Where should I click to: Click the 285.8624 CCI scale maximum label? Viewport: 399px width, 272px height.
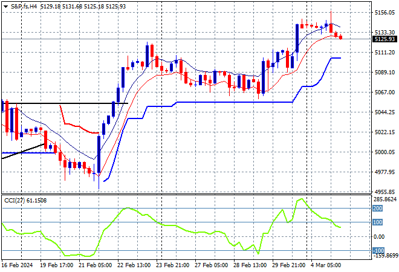[384, 199]
